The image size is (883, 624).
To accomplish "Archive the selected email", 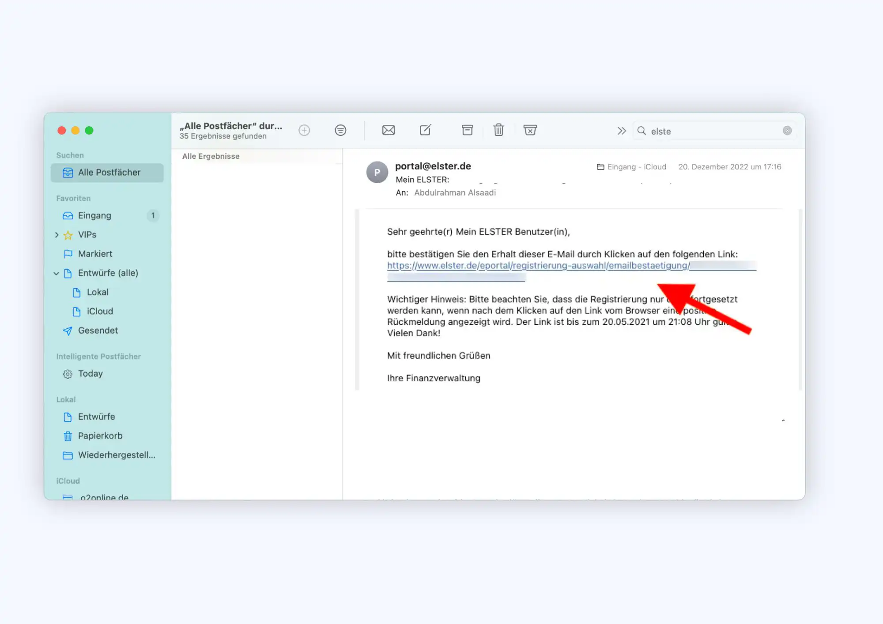I will click(x=467, y=130).
